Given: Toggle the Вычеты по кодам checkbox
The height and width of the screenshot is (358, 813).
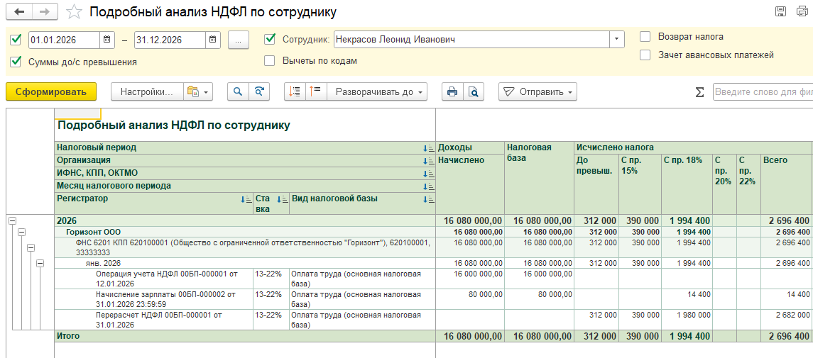Looking at the screenshot, I should (270, 61).
